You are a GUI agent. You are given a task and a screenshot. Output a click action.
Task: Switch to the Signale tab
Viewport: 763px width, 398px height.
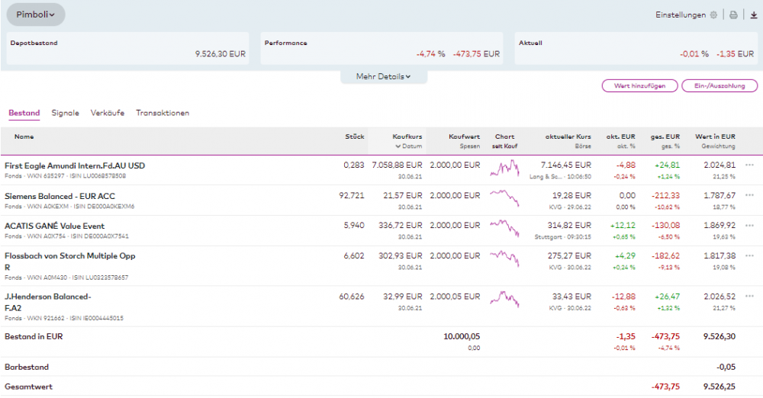pos(65,113)
